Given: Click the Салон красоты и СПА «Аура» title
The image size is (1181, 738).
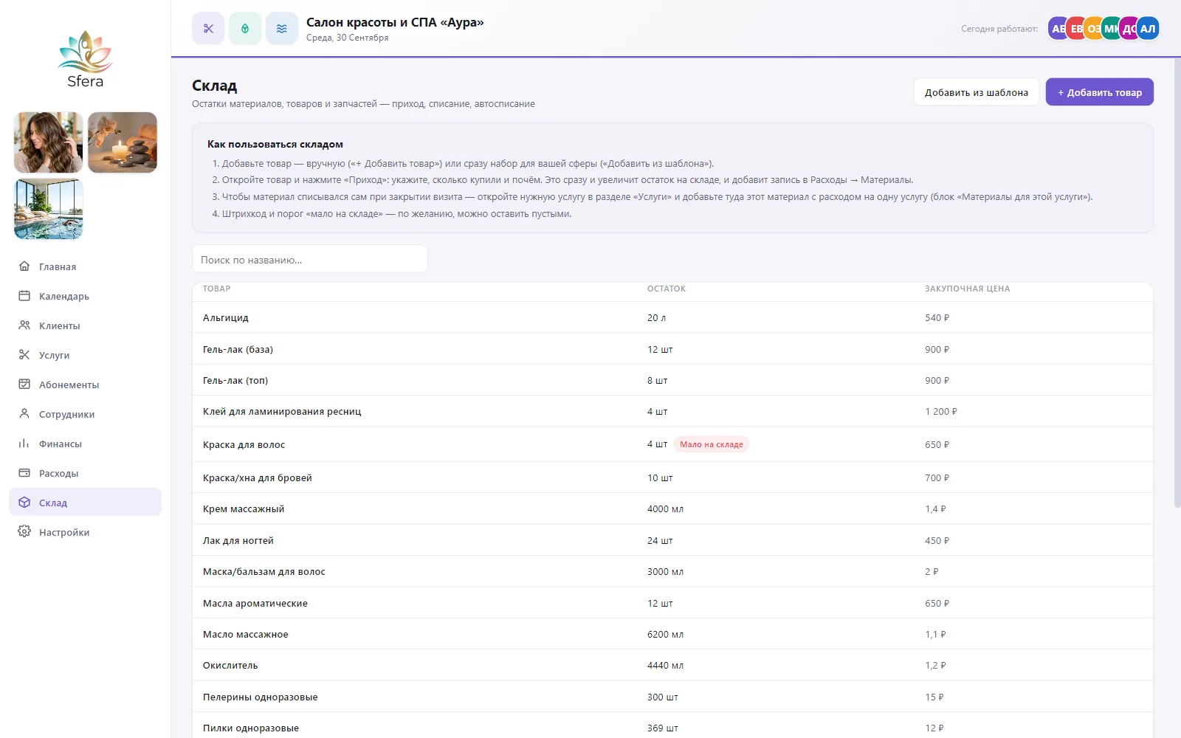Looking at the screenshot, I should click(395, 22).
